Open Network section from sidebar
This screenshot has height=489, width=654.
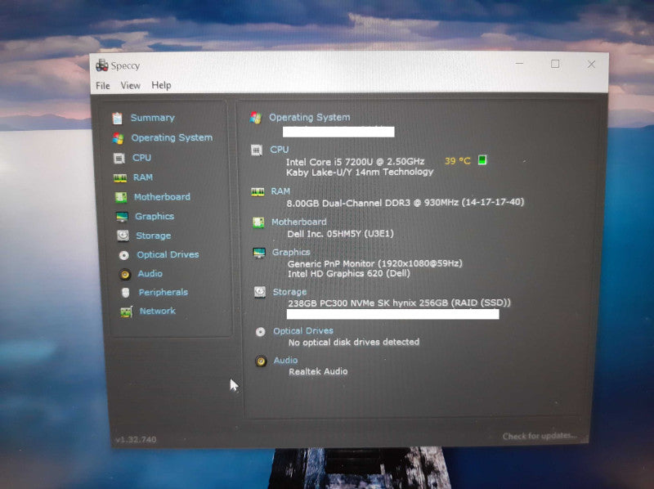(x=158, y=311)
